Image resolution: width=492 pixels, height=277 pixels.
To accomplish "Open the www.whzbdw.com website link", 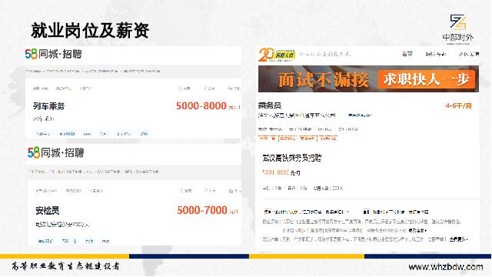I will click(446, 267).
